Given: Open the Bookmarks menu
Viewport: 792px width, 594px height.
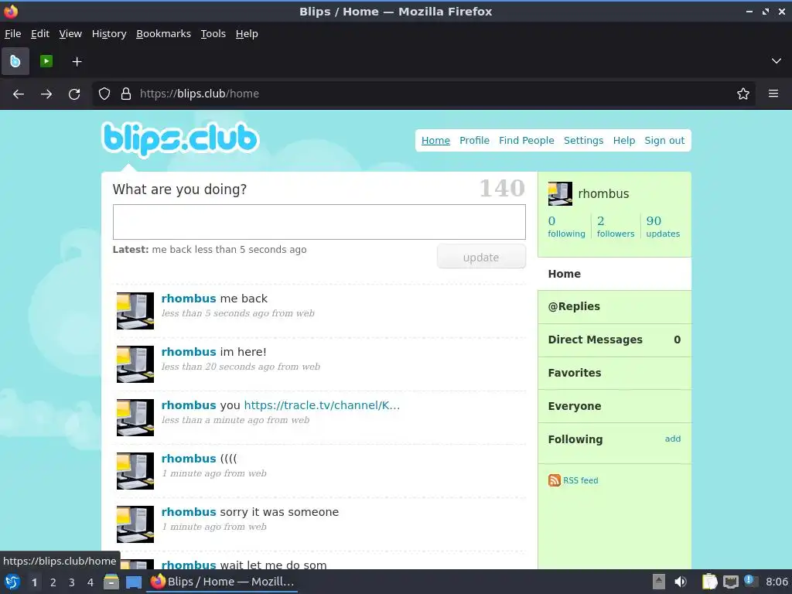Looking at the screenshot, I should [164, 34].
